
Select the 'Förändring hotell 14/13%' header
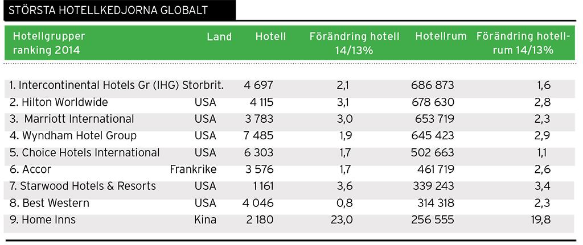355,43
